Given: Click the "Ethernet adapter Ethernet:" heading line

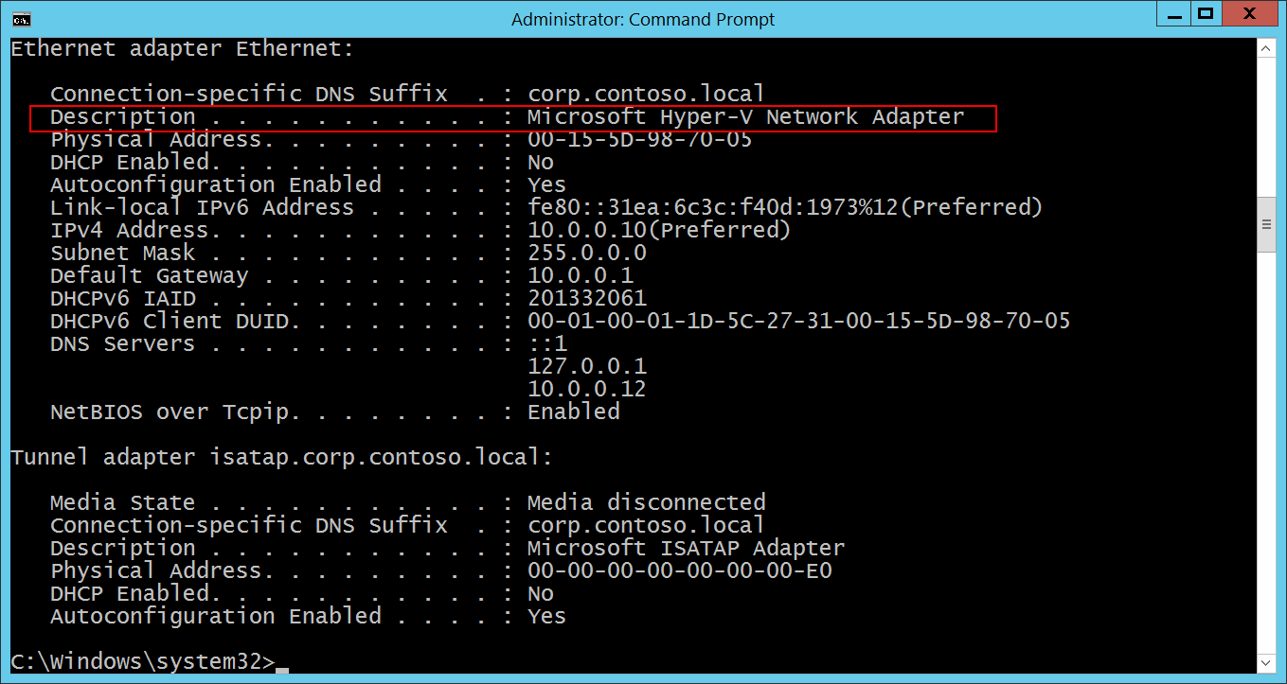Looking at the screenshot, I should (182, 49).
